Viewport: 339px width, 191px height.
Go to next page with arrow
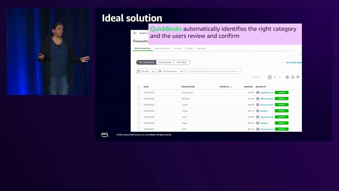(x=280, y=77)
